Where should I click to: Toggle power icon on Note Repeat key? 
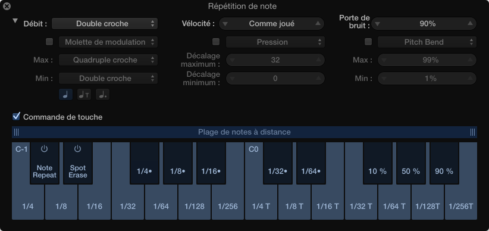click(45, 149)
